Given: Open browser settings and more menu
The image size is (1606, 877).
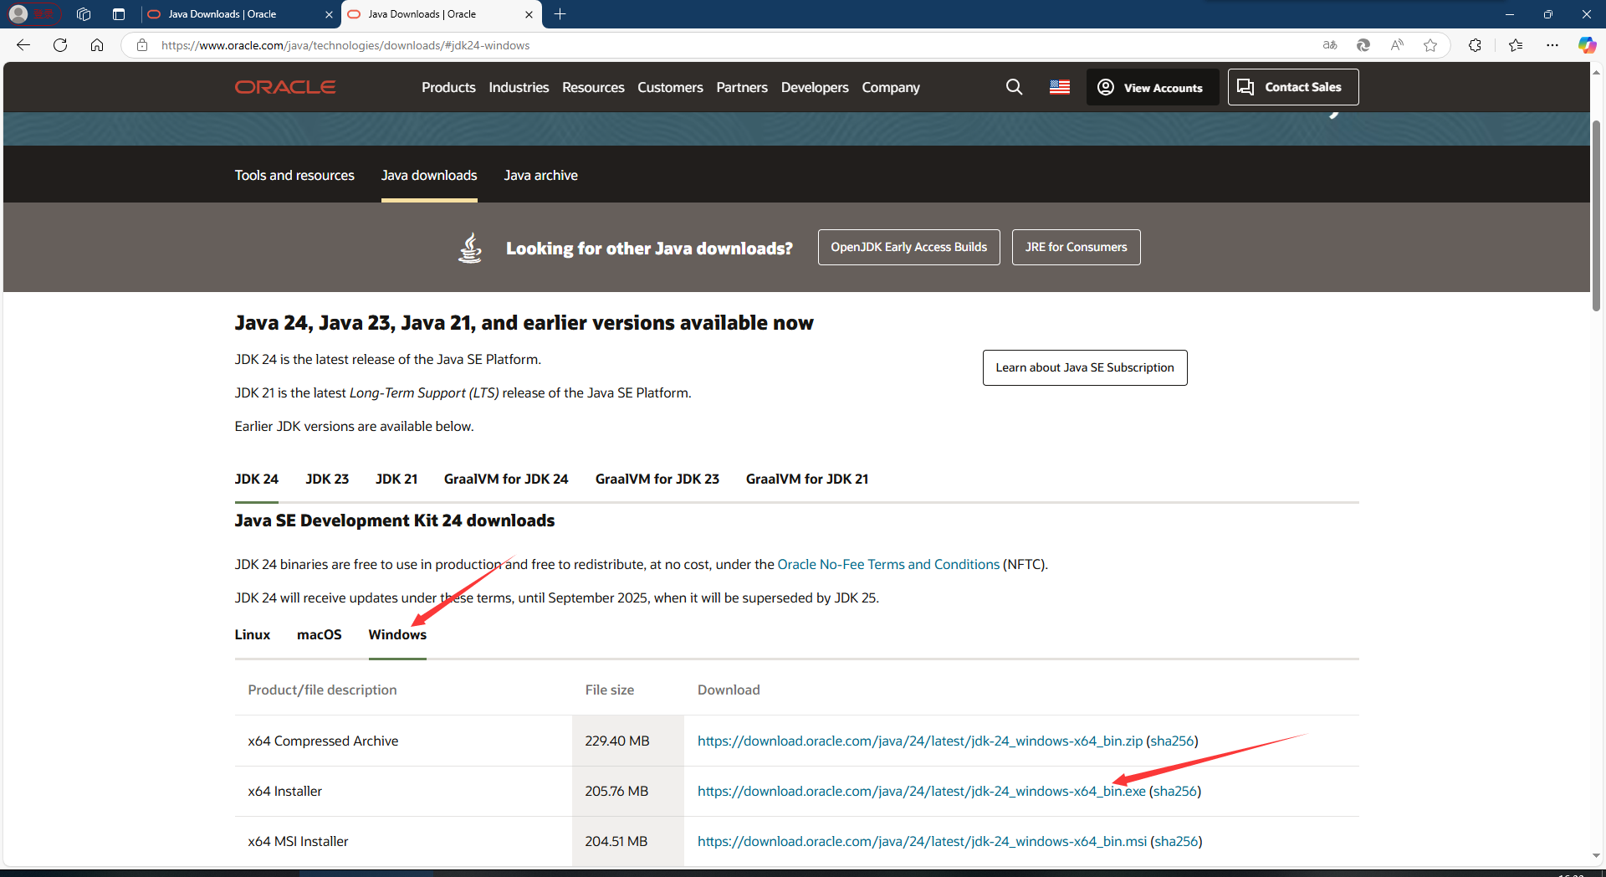Looking at the screenshot, I should pos(1552,45).
